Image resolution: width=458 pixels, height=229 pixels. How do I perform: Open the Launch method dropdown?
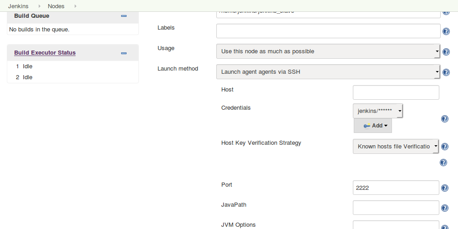[328, 72]
